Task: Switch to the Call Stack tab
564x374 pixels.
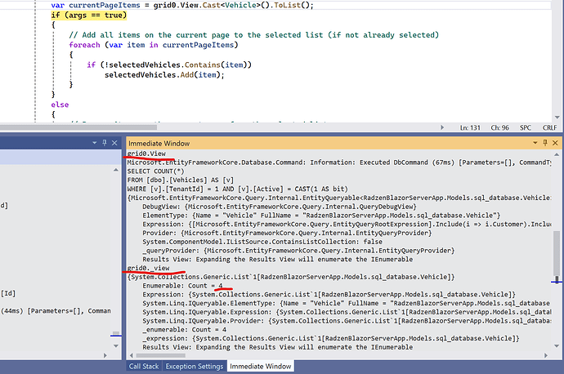Action: [x=144, y=366]
